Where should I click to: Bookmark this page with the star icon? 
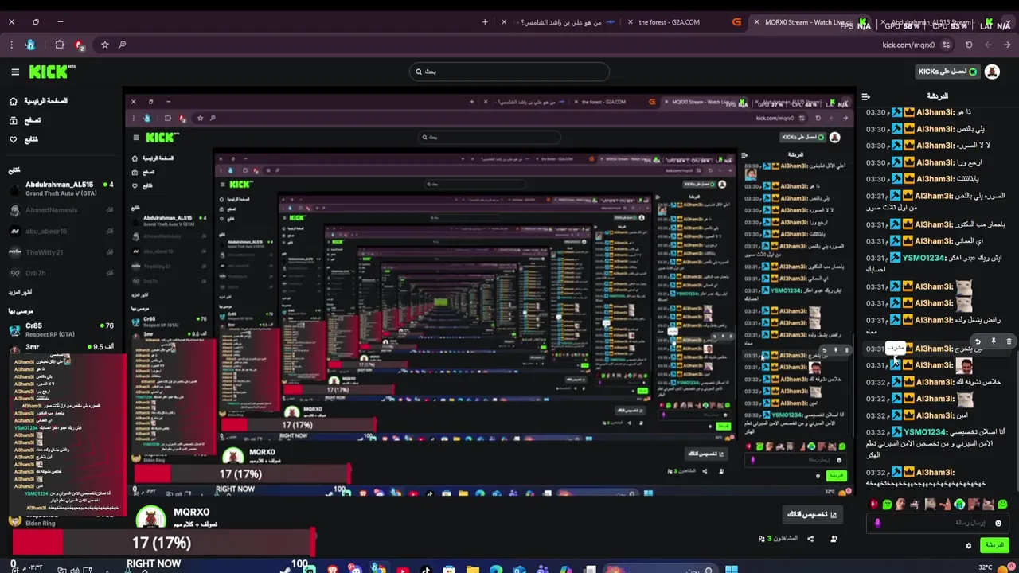(x=104, y=45)
